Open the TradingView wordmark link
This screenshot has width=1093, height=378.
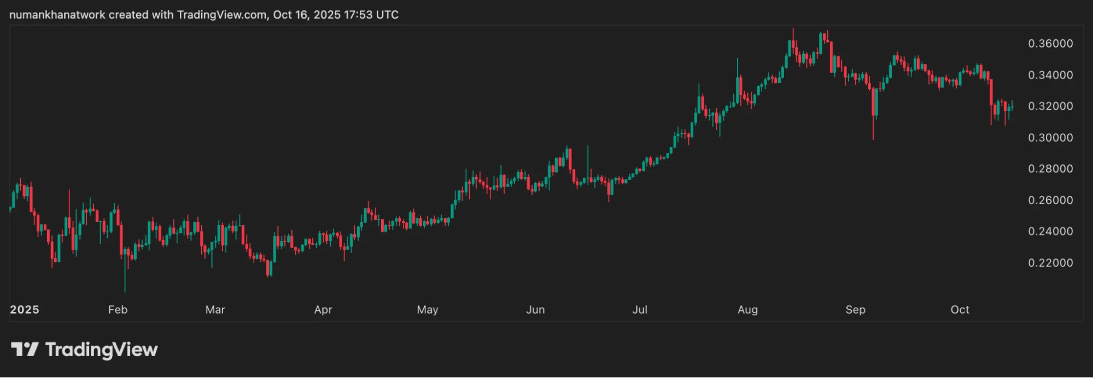click(x=102, y=350)
